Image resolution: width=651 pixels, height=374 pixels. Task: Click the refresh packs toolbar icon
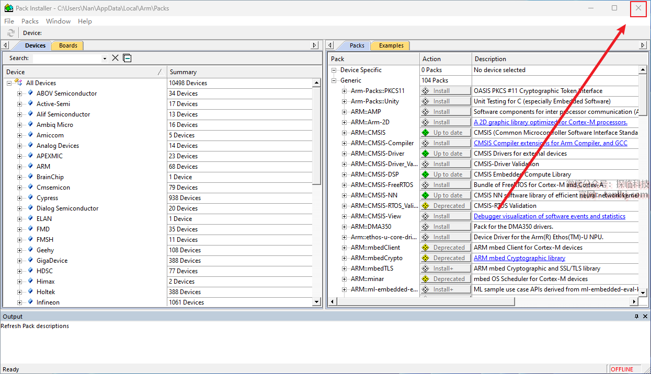click(x=11, y=33)
